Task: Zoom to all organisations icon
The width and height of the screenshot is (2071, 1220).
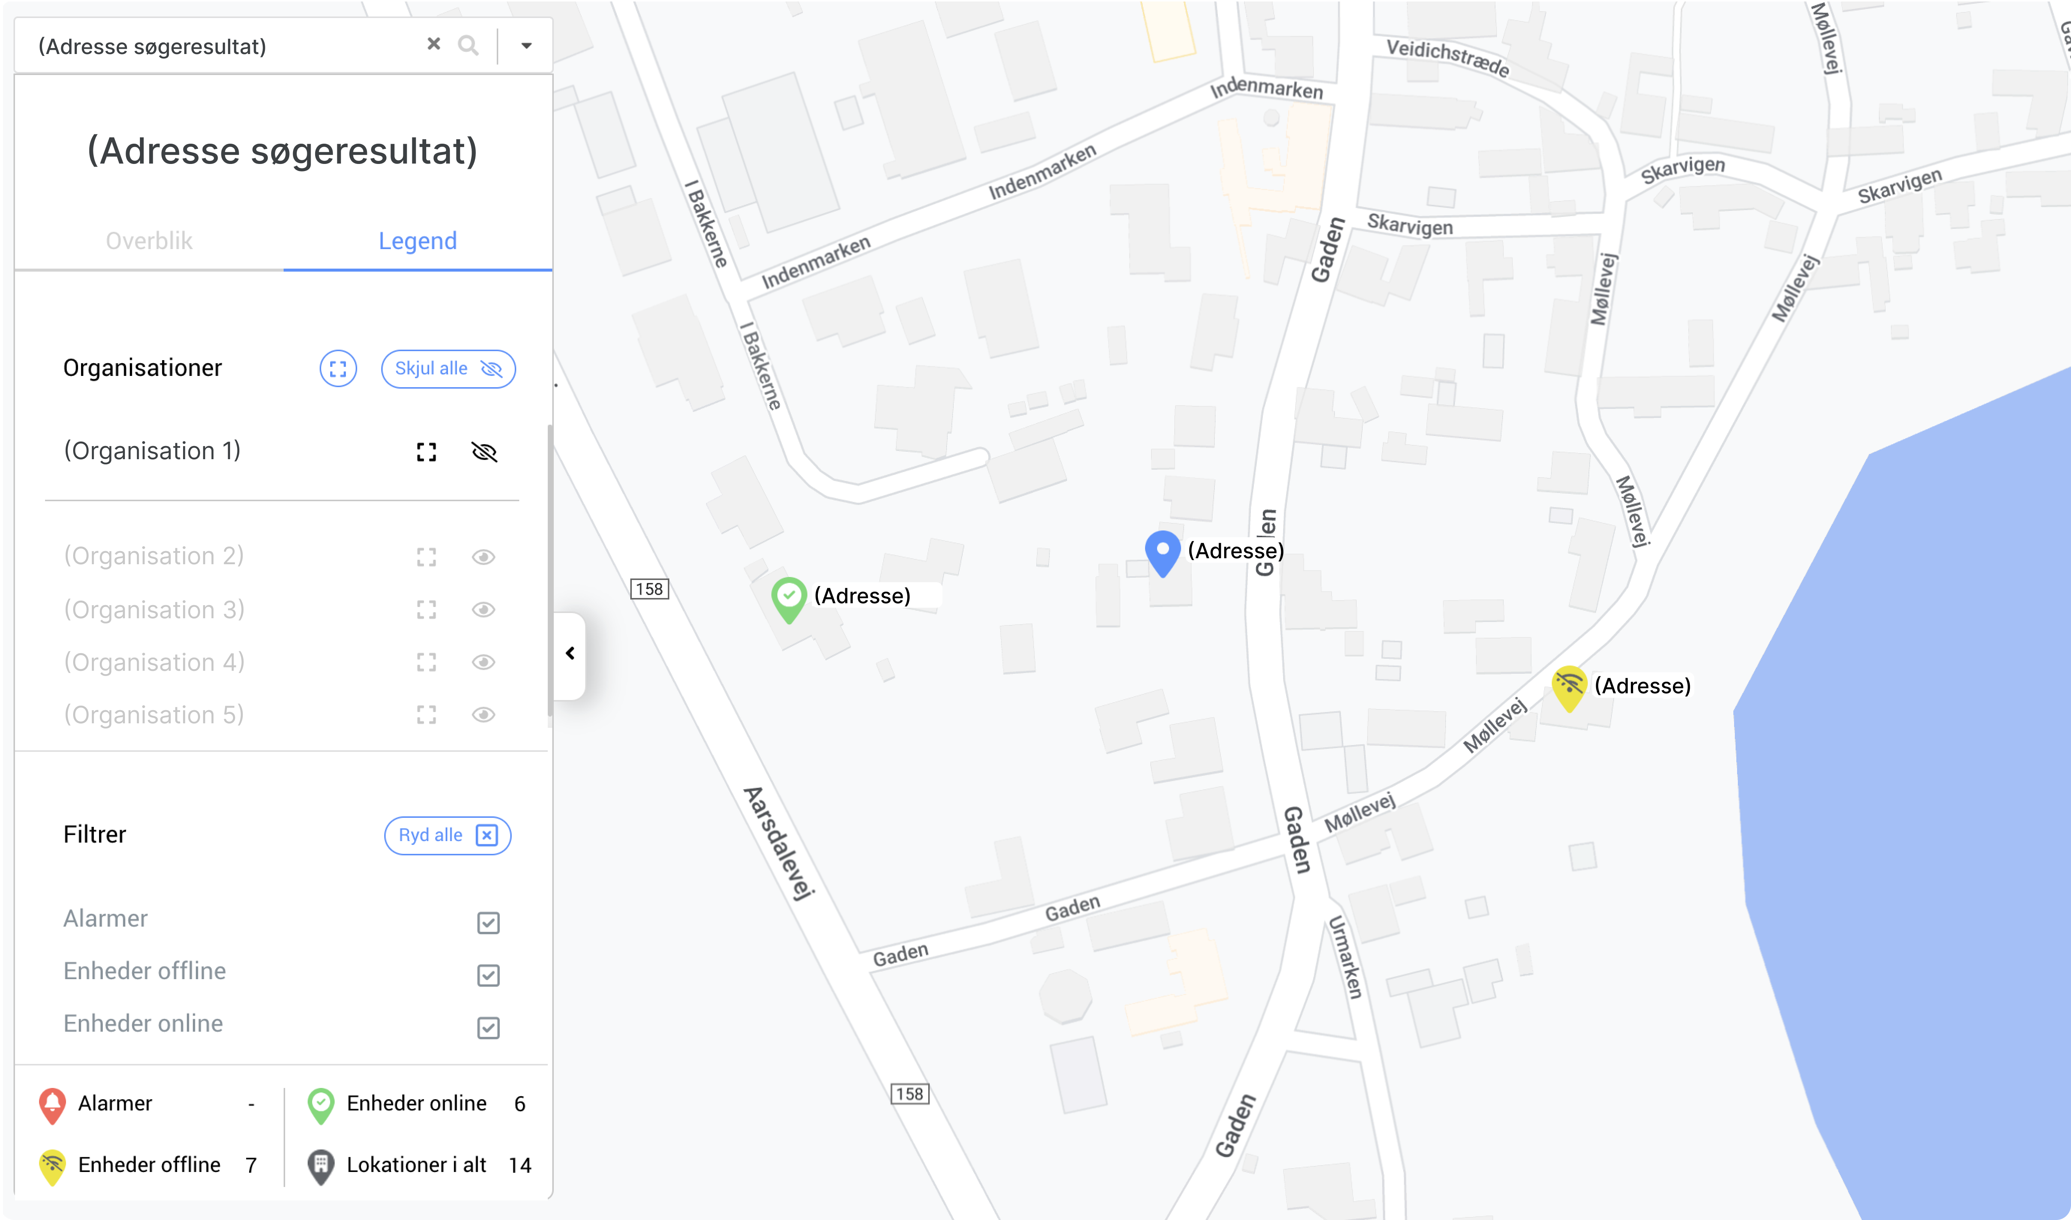Action: (x=338, y=368)
